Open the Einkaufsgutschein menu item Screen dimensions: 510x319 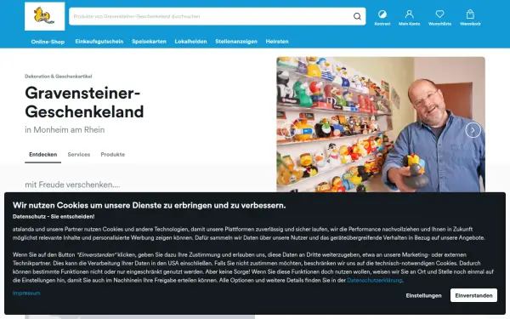[x=99, y=42]
